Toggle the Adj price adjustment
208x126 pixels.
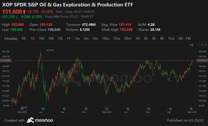[x=191, y=45]
